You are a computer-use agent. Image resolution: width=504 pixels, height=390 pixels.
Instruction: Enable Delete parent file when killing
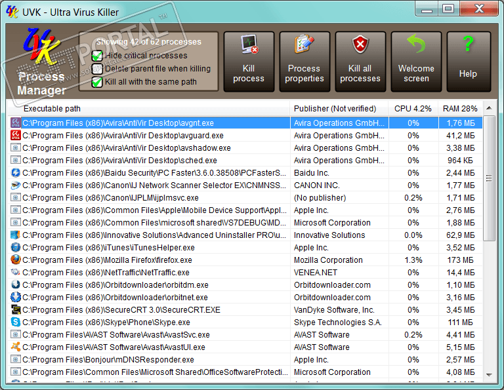[x=96, y=69]
